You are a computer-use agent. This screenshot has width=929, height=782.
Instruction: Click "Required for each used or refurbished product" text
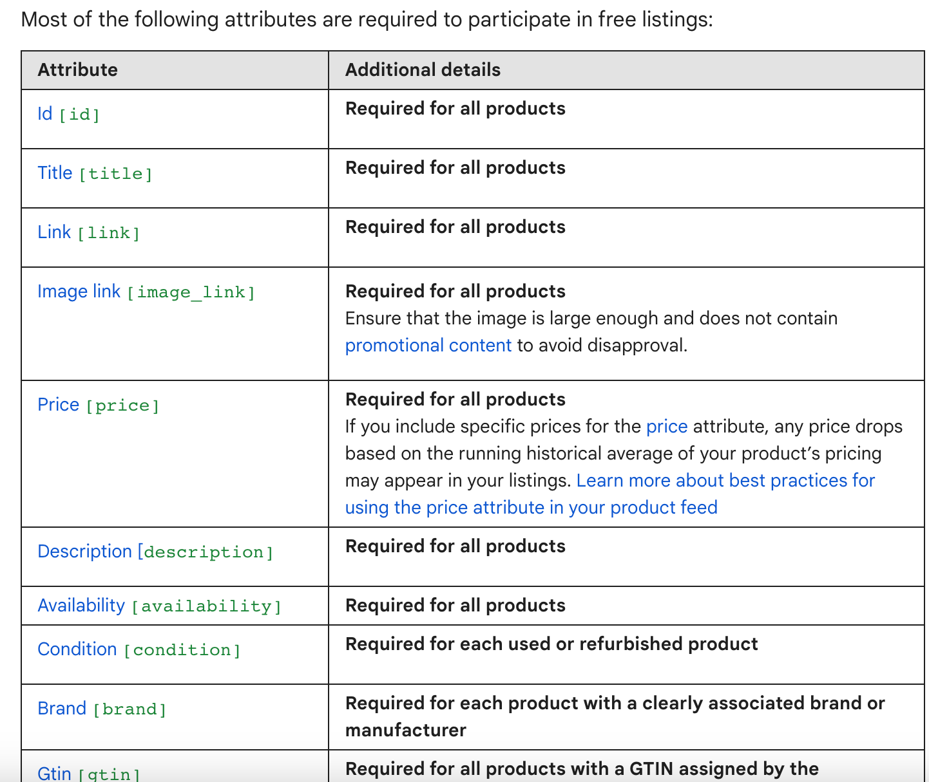pyautogui.click(x=551, y=644)
